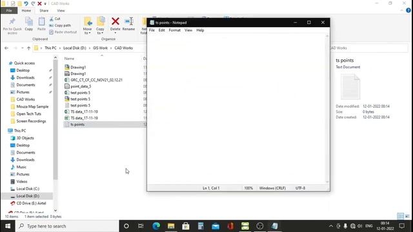Open the Move to dropdown

pos(87,31)
